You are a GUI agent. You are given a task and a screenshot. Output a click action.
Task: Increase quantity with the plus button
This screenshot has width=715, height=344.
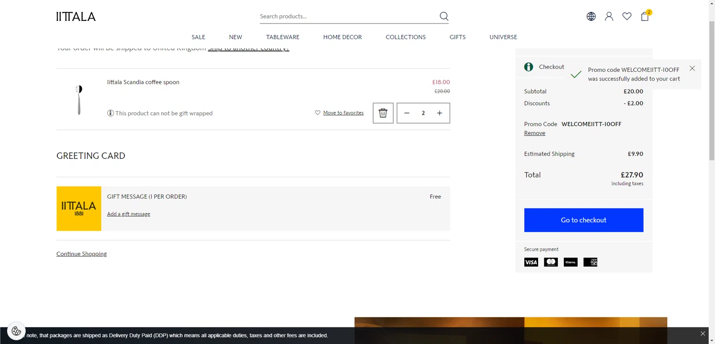pos(439,113)
